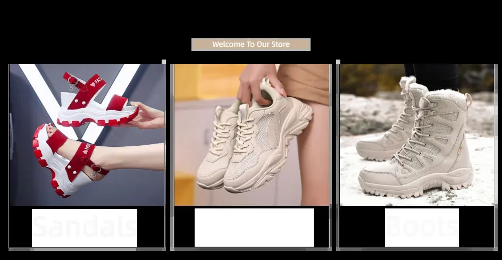
Task: Click the Welcome To Our Store banner
Action: tap(250, 45)
